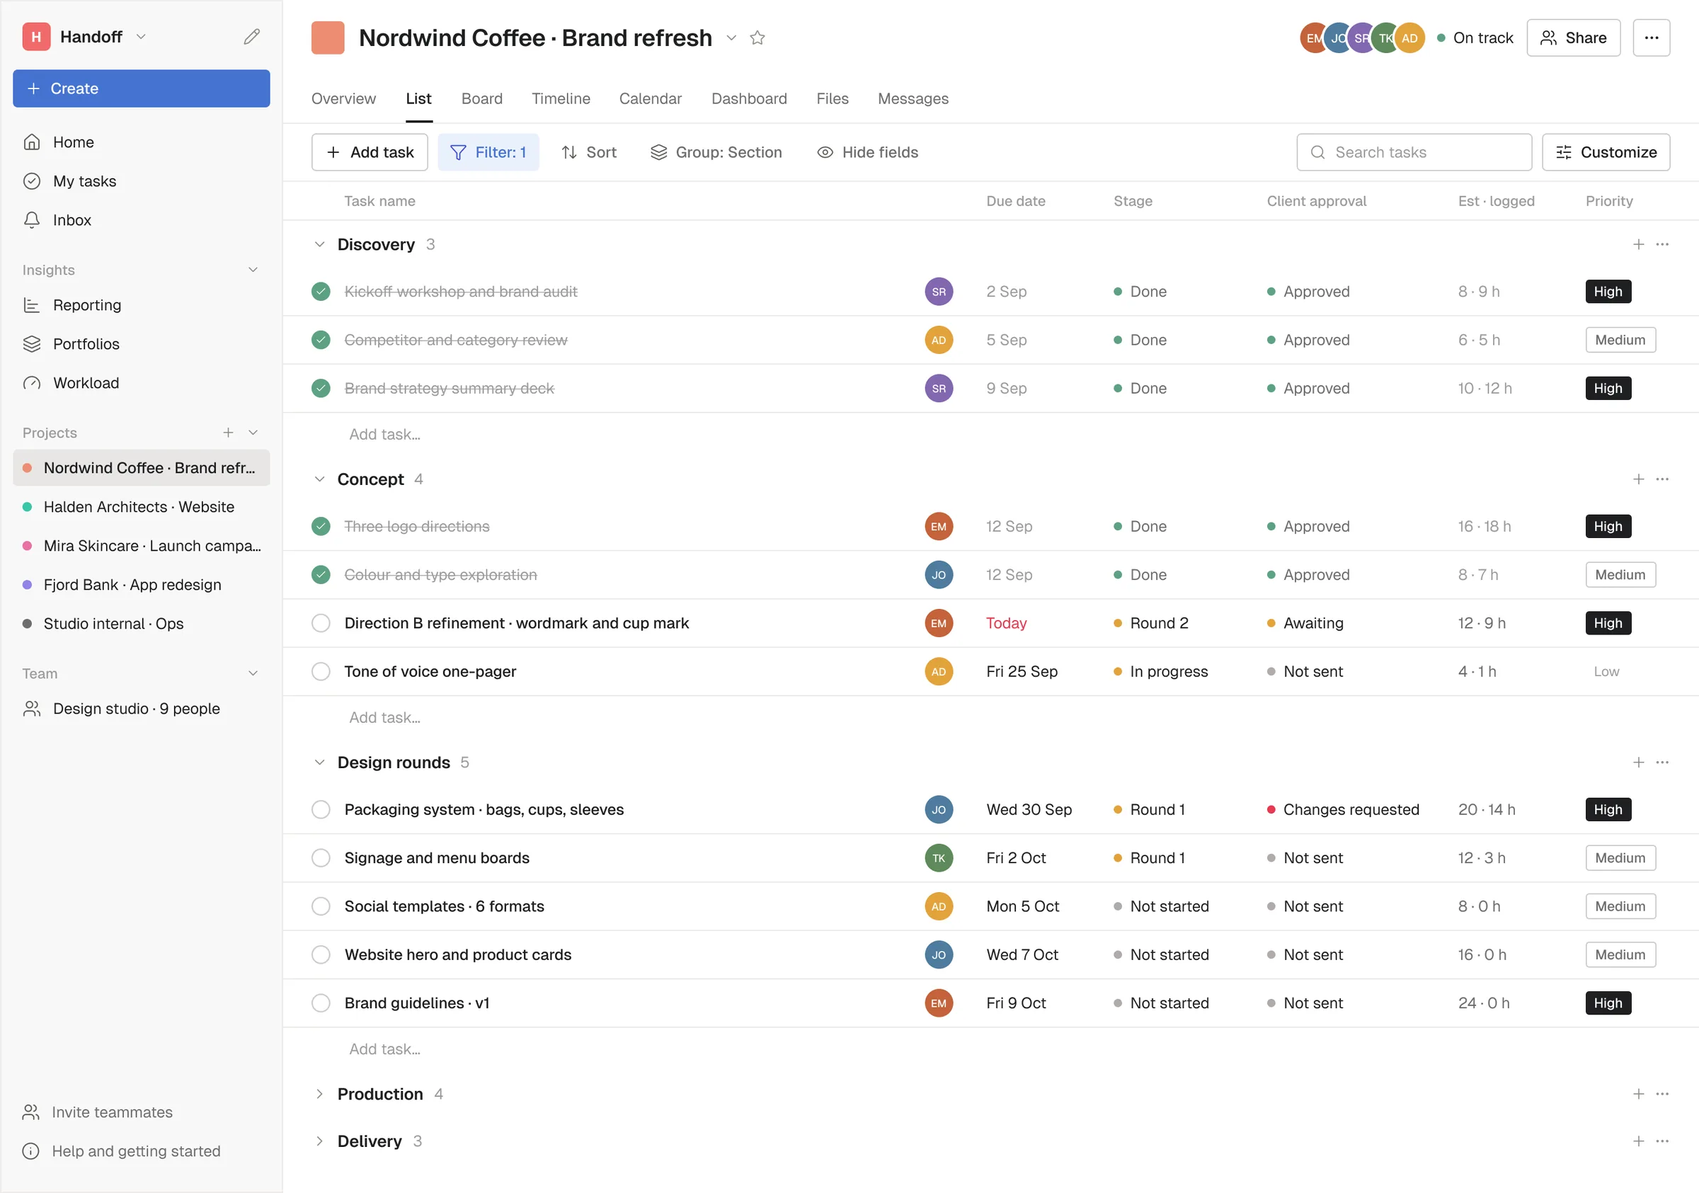Click TK assignee avatar on Signage task

pos(938,857)
